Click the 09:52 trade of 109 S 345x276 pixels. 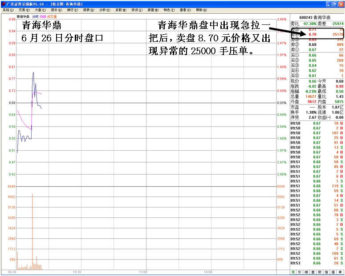point(317,253)
